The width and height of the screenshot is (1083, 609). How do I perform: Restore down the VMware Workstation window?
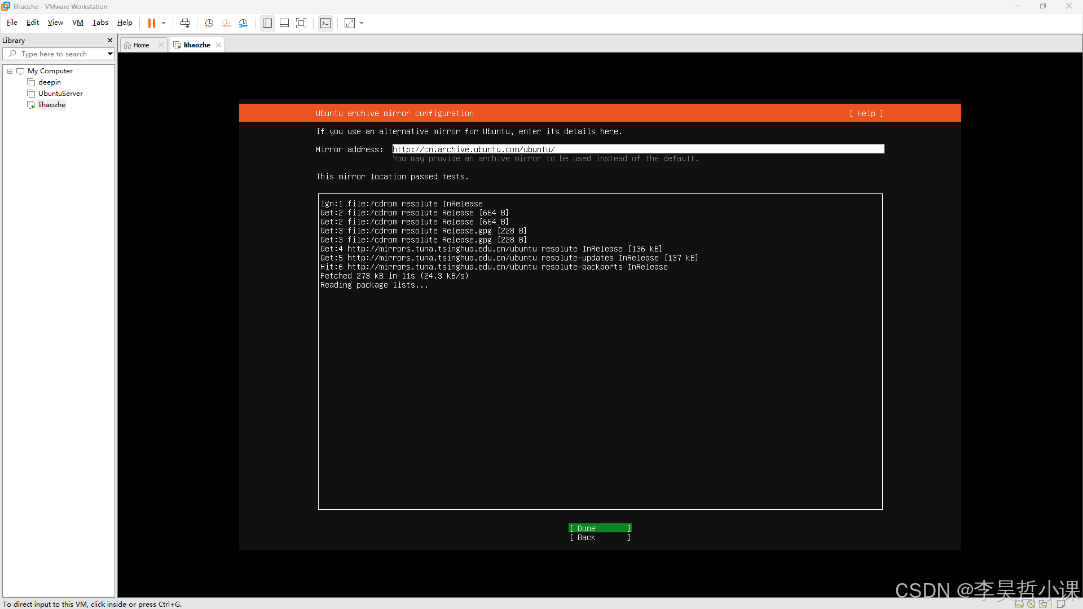[1043, 6]
